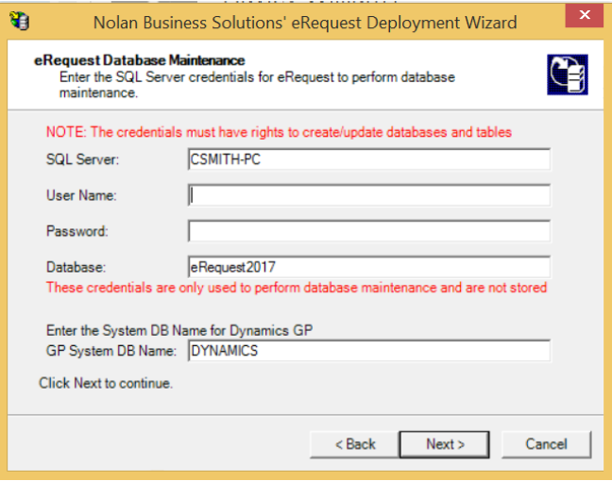The width and height of the screenshot is (612, 481).
Task: Click the "Password:" label text
Action: coord(77,231)
